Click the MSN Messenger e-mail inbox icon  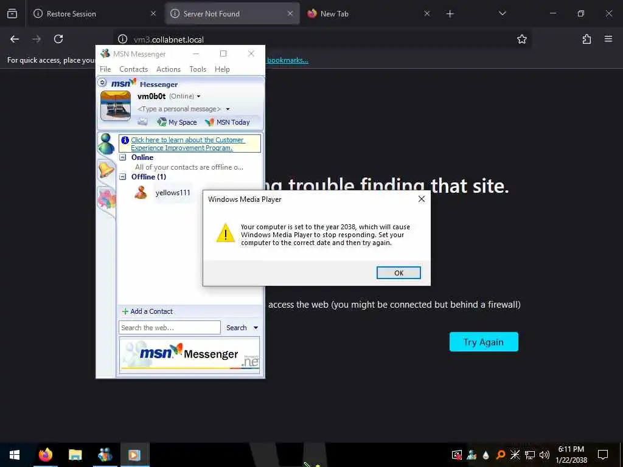[x=142, y=122]
